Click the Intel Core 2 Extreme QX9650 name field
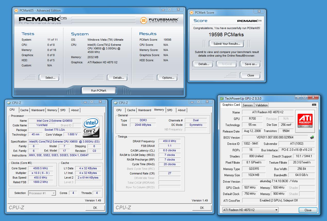 (x=54, y=120)
